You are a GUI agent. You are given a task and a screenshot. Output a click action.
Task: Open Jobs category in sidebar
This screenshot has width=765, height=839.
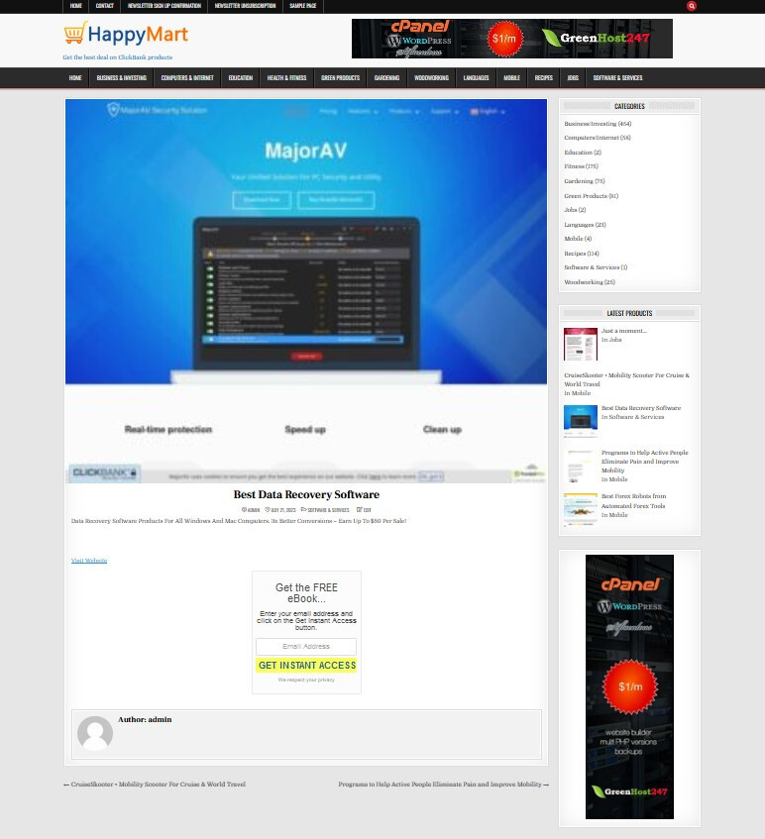tap(570, 210)
